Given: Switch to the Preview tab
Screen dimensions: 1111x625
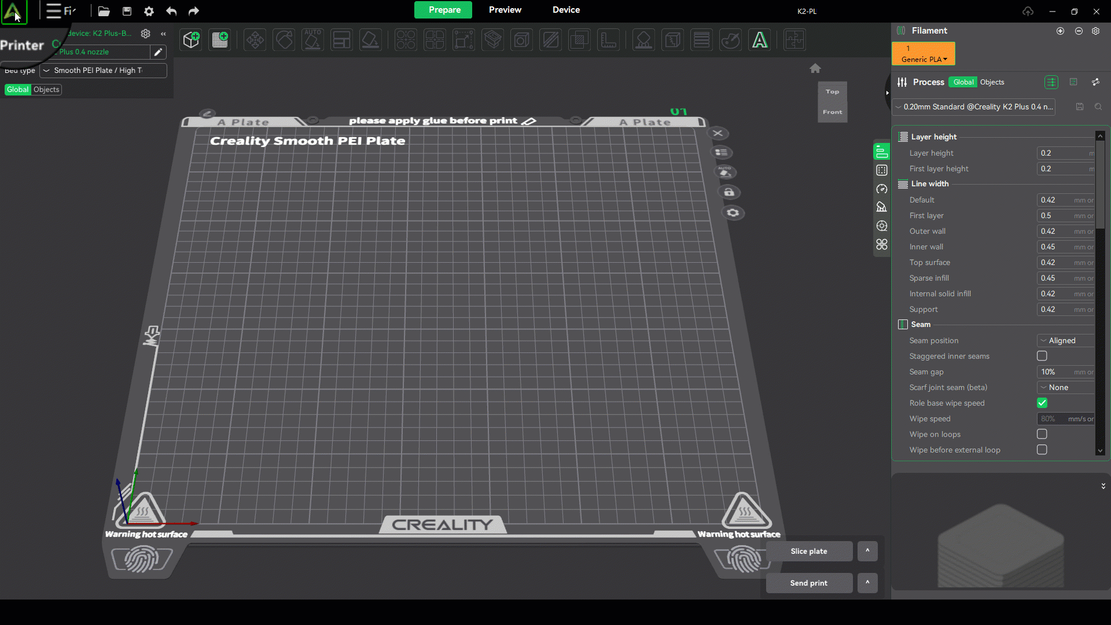Looking at the screenshot, I should tap(505, 10).
